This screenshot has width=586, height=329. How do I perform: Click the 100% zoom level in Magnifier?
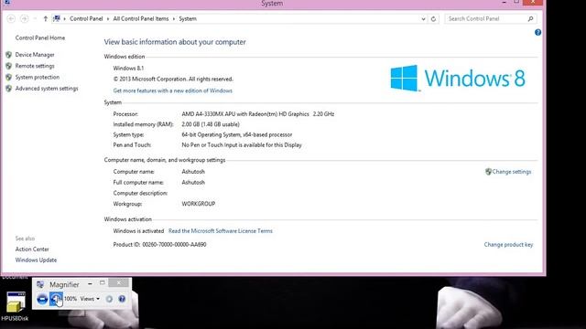click(x=71, y=299)
